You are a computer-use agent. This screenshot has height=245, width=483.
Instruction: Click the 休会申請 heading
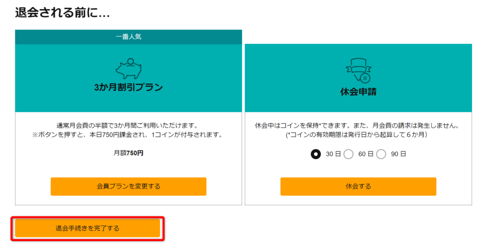point(358,92)
